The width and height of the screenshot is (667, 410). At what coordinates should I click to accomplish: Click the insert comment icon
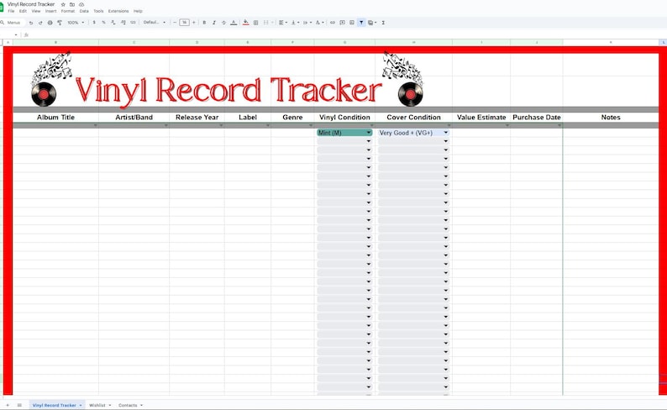[x=342, y=23]
